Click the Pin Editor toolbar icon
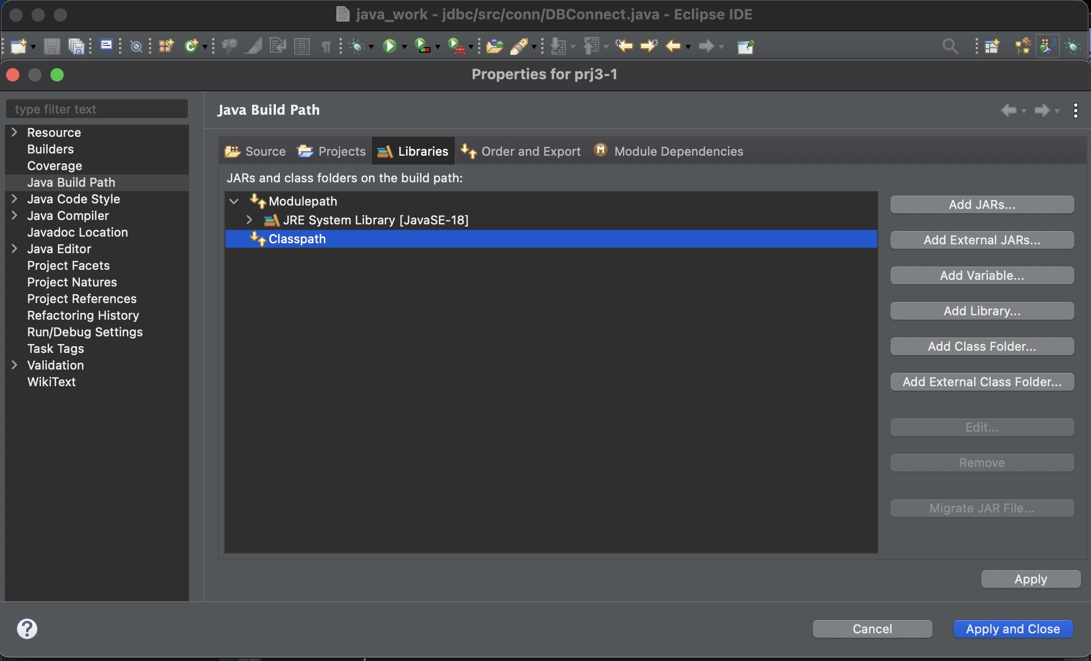The width and height of the screenshot is (1091, 661). [745, 47]
